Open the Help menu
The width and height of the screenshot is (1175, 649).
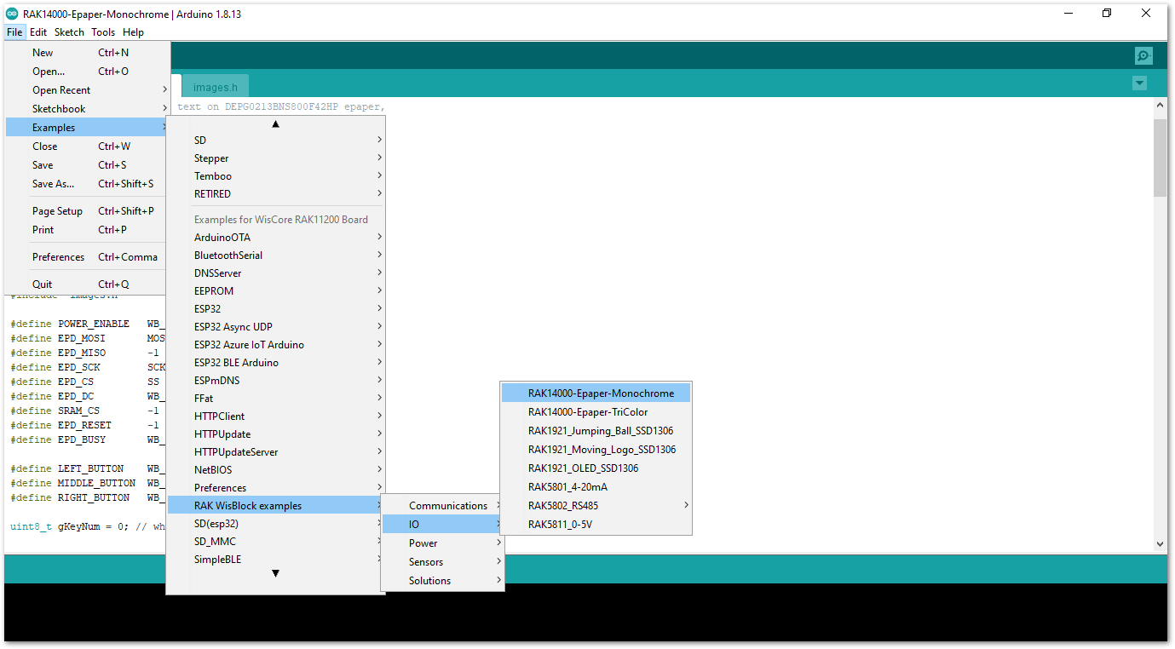(x=133, y=32)
